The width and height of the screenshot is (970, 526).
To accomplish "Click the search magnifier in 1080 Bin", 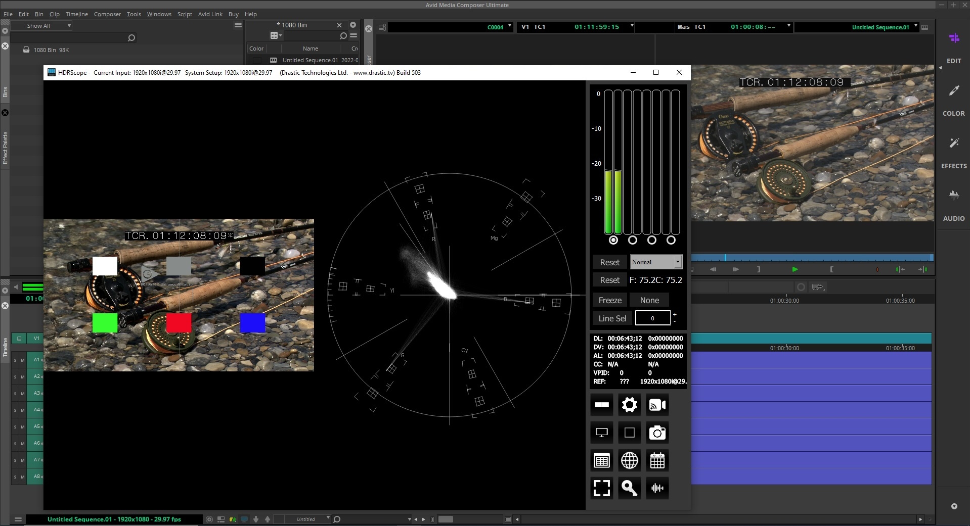I will pos(343,35).
